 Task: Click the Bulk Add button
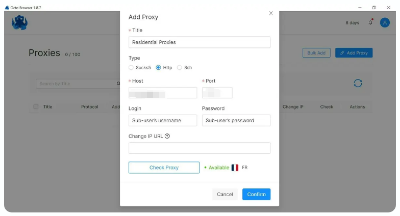coord(316,53)
